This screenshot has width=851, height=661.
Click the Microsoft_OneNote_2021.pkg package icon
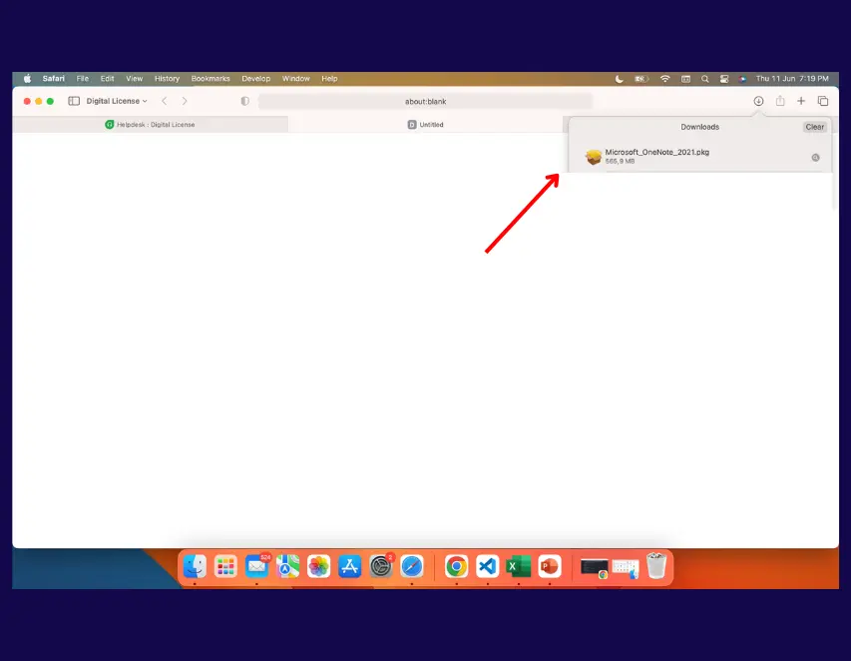(594, 157)
